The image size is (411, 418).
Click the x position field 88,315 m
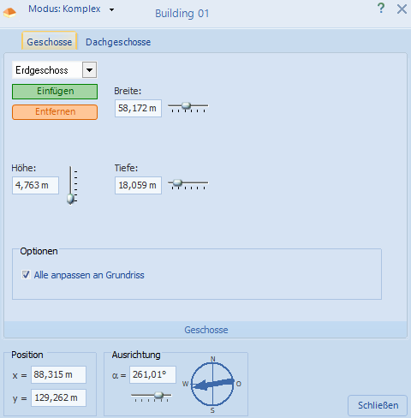(58, 374)
